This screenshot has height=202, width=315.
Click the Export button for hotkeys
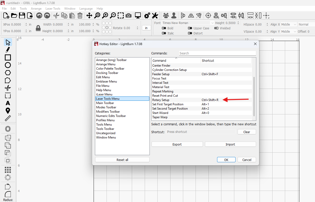pyautogui.click(x=177, y=144)
